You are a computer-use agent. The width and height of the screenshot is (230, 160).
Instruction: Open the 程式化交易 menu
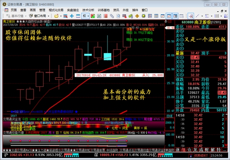tap(56, 10)
